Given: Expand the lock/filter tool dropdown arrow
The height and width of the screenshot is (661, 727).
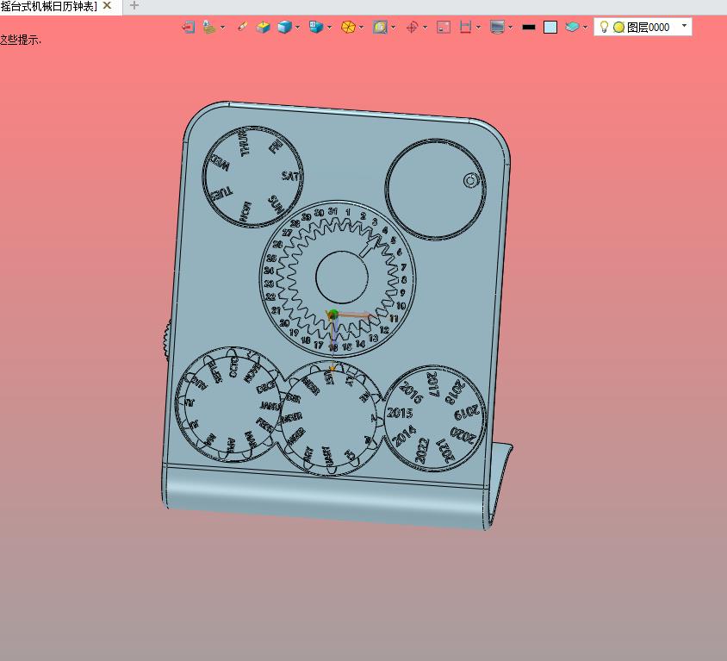Looking at the screenshot, I should pos(222,28).
